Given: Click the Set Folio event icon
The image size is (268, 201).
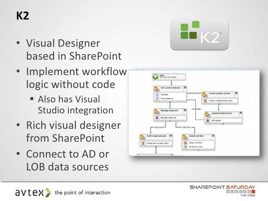Looking at the screenshot, I should click(157, 95).
